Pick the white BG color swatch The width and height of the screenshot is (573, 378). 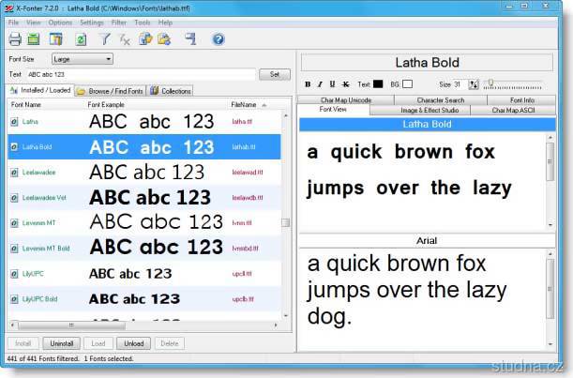point(407,84)
